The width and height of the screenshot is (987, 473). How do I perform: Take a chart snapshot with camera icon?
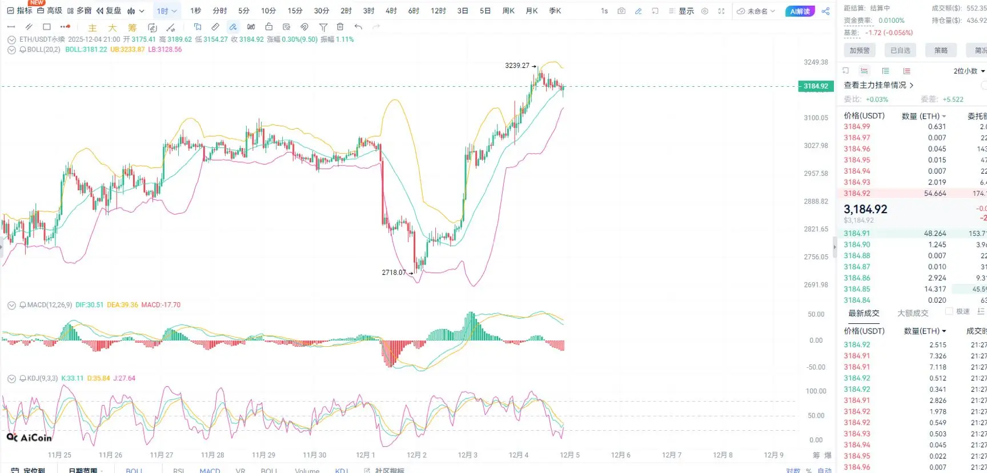[621, 11]
